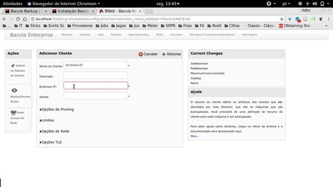
Task: Open the Jobs bookmarks folder
Action: point(102,25)
